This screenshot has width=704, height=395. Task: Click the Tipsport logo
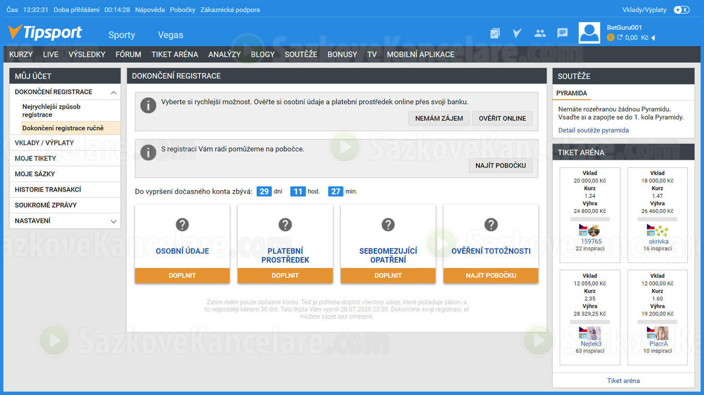(45, 33)
